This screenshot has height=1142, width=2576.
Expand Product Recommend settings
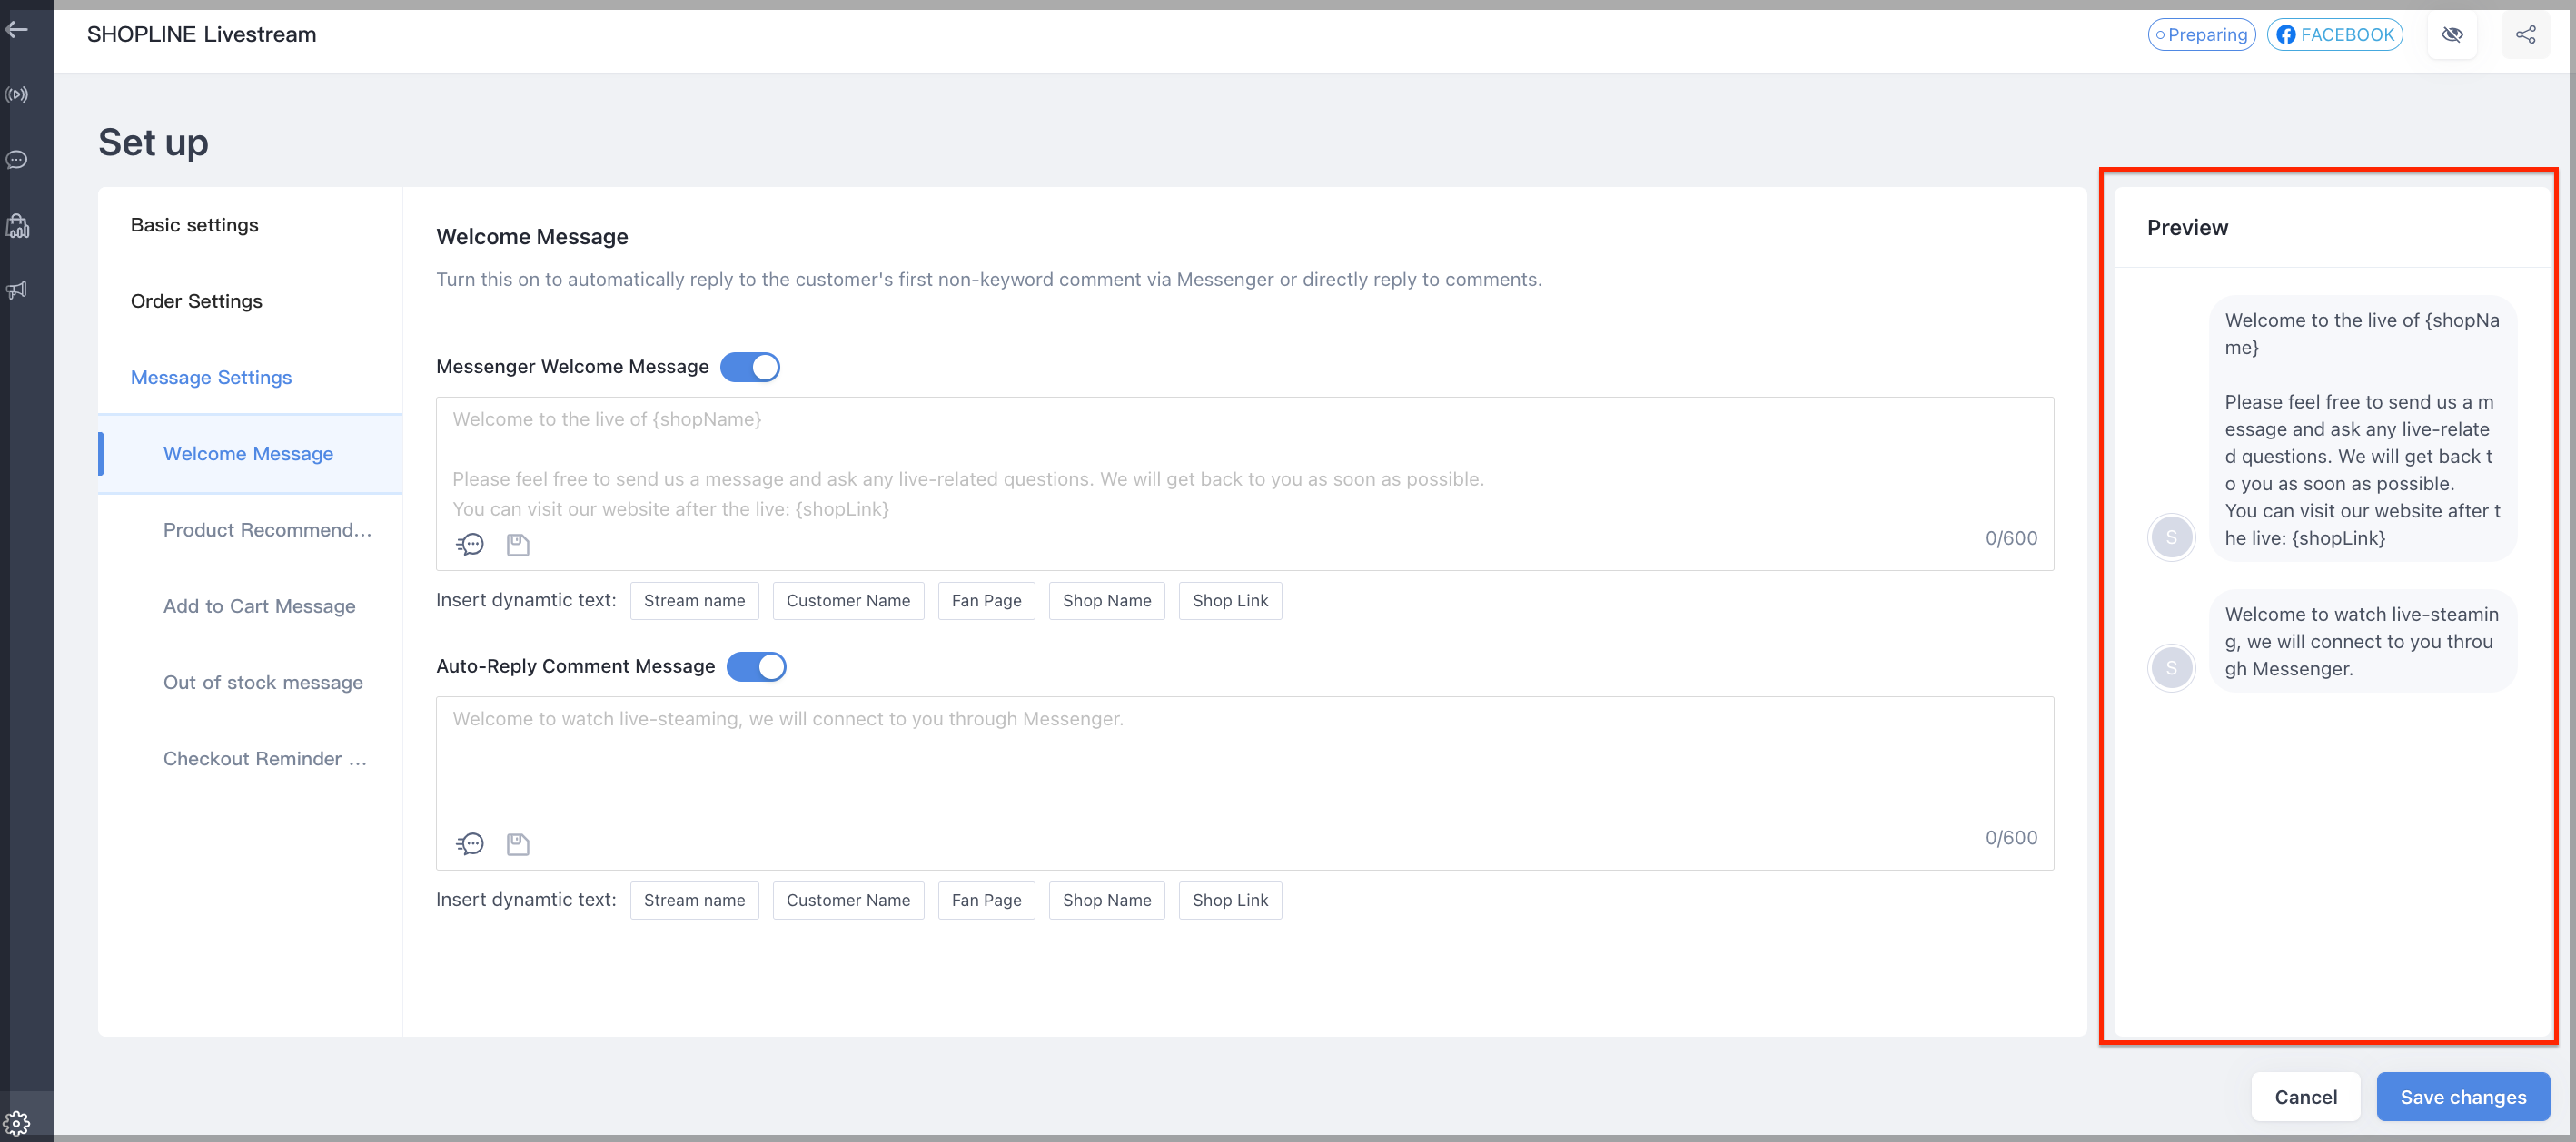click(x=267, y=529)
